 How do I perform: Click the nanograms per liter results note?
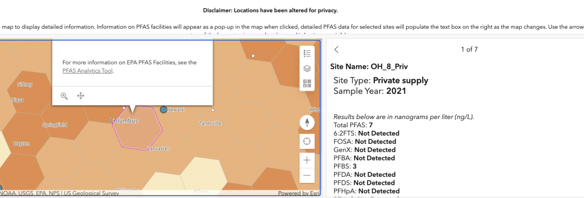[x=404, y=117]
